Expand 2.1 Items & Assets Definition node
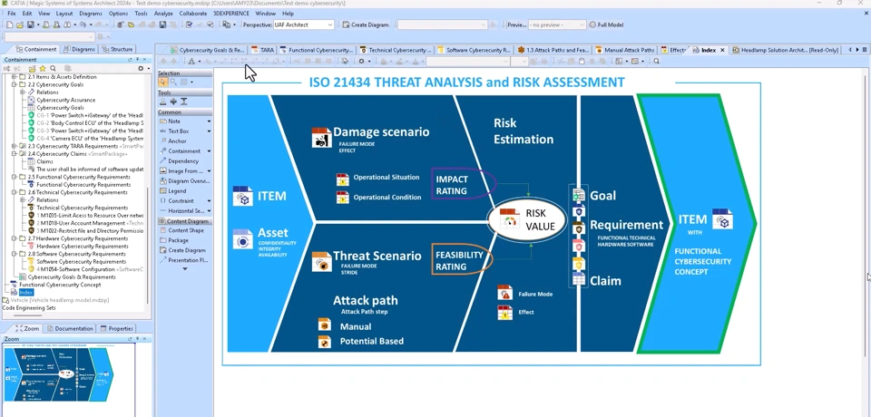This screenshot has width=871, height=417. pyautogui.click(x=14, y=77)
